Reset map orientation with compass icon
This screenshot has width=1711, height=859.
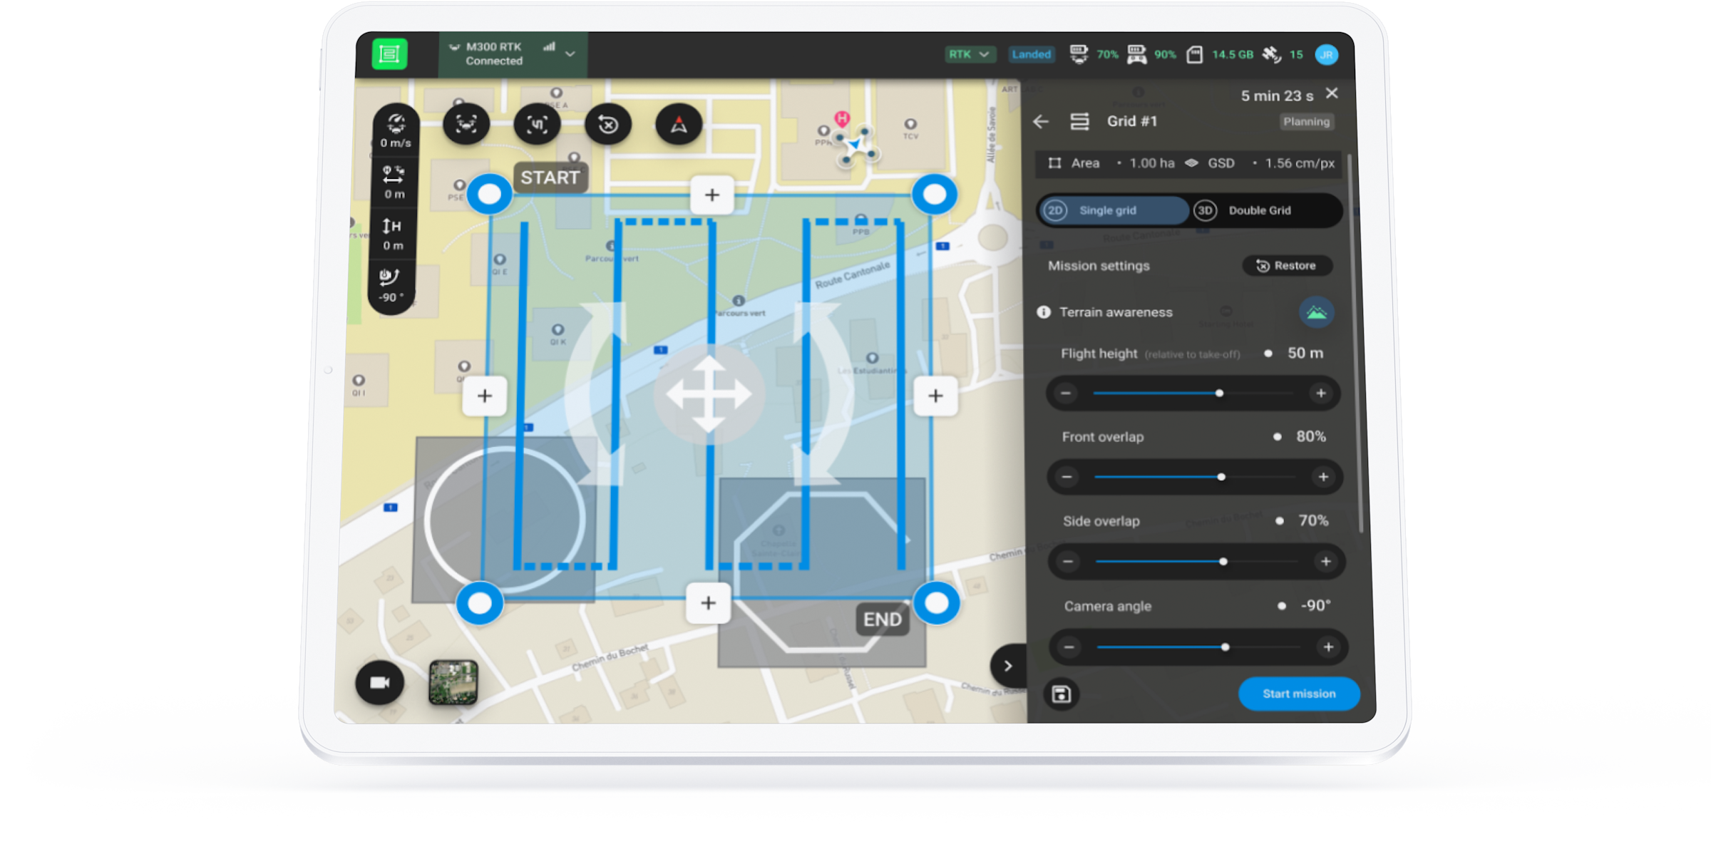678,124
